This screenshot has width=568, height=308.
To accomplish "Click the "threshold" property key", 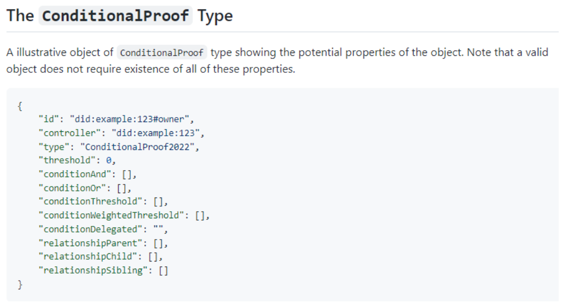I will 67,160.
